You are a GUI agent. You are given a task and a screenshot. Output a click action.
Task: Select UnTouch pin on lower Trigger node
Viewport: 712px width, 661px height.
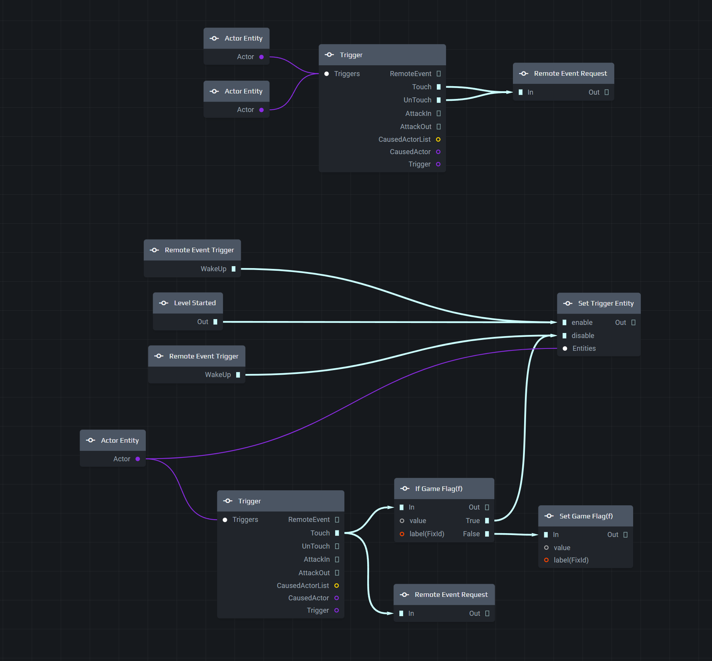click(x=337, y=546)
